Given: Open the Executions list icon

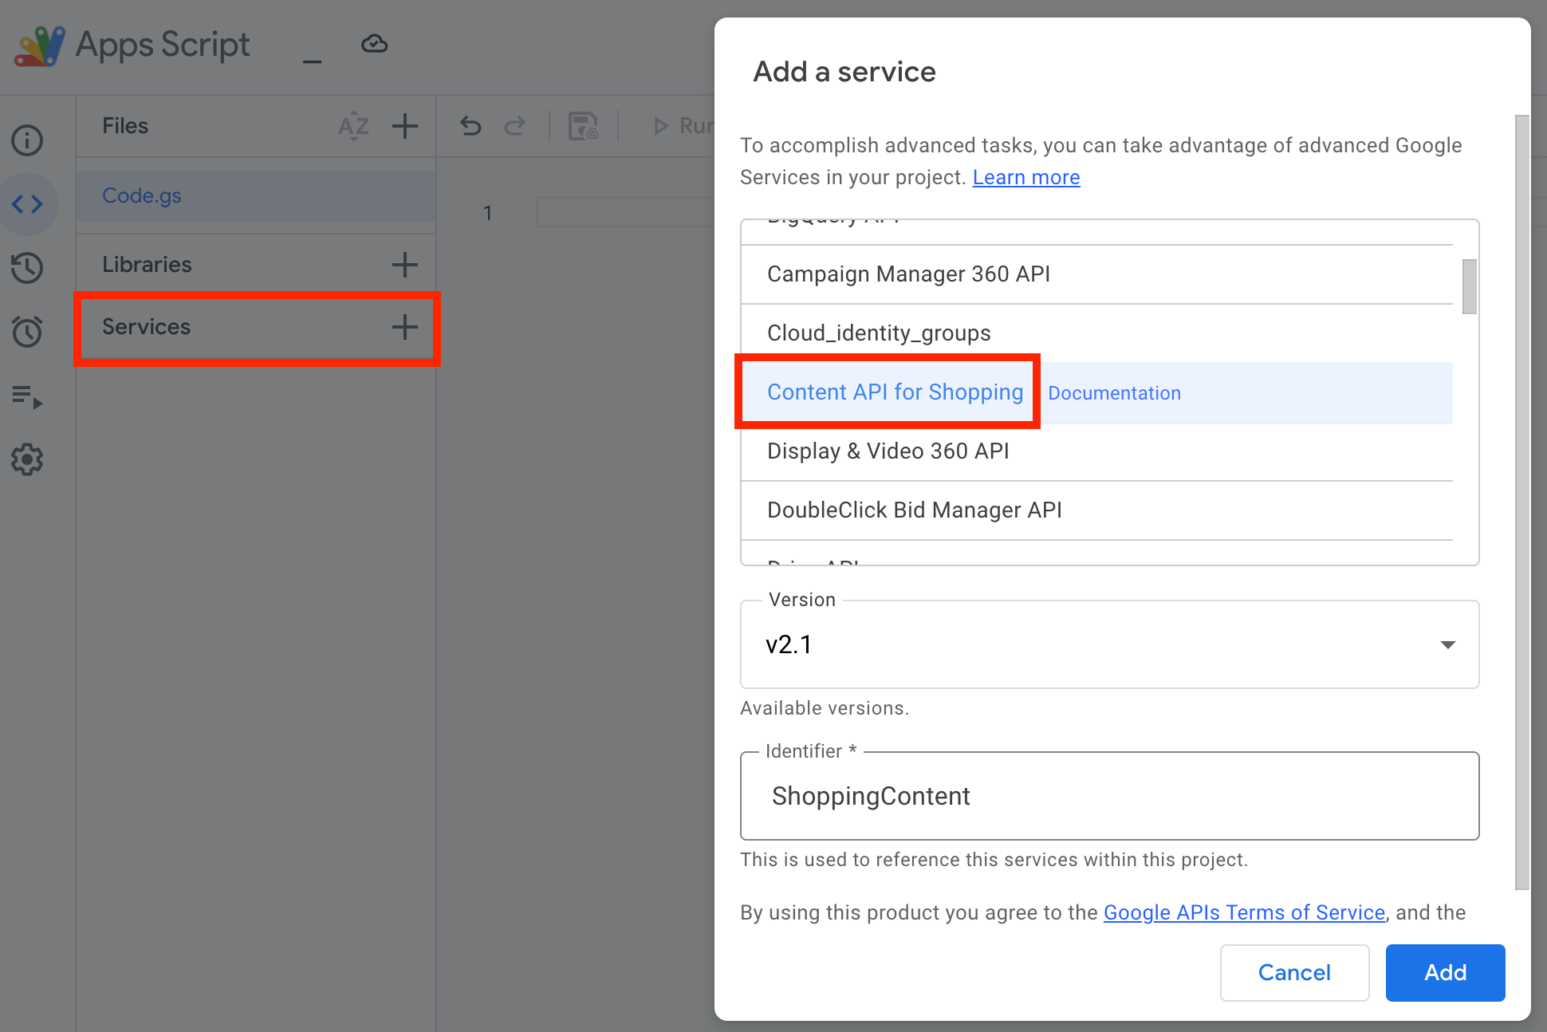Looking at the screenshot, I should 27,396.
